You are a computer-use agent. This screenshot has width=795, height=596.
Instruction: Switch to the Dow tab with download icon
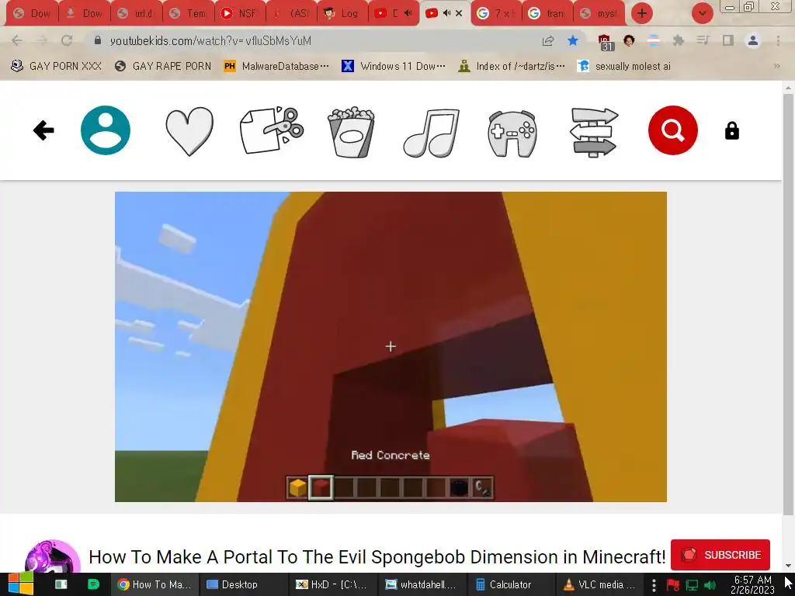pyautogui.click(x=84, y=14)
